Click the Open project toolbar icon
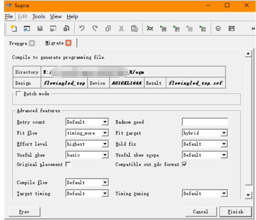The width and height of the screenshot is (256, 220). coord(27,29)
